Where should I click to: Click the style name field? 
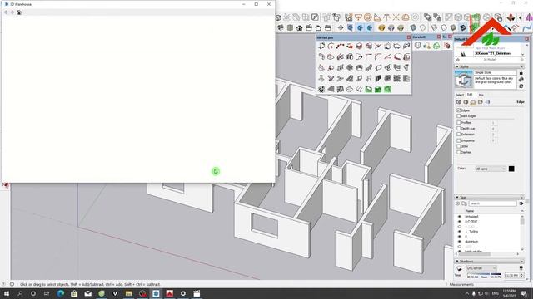pyautogui.click(x=496, y=72)
